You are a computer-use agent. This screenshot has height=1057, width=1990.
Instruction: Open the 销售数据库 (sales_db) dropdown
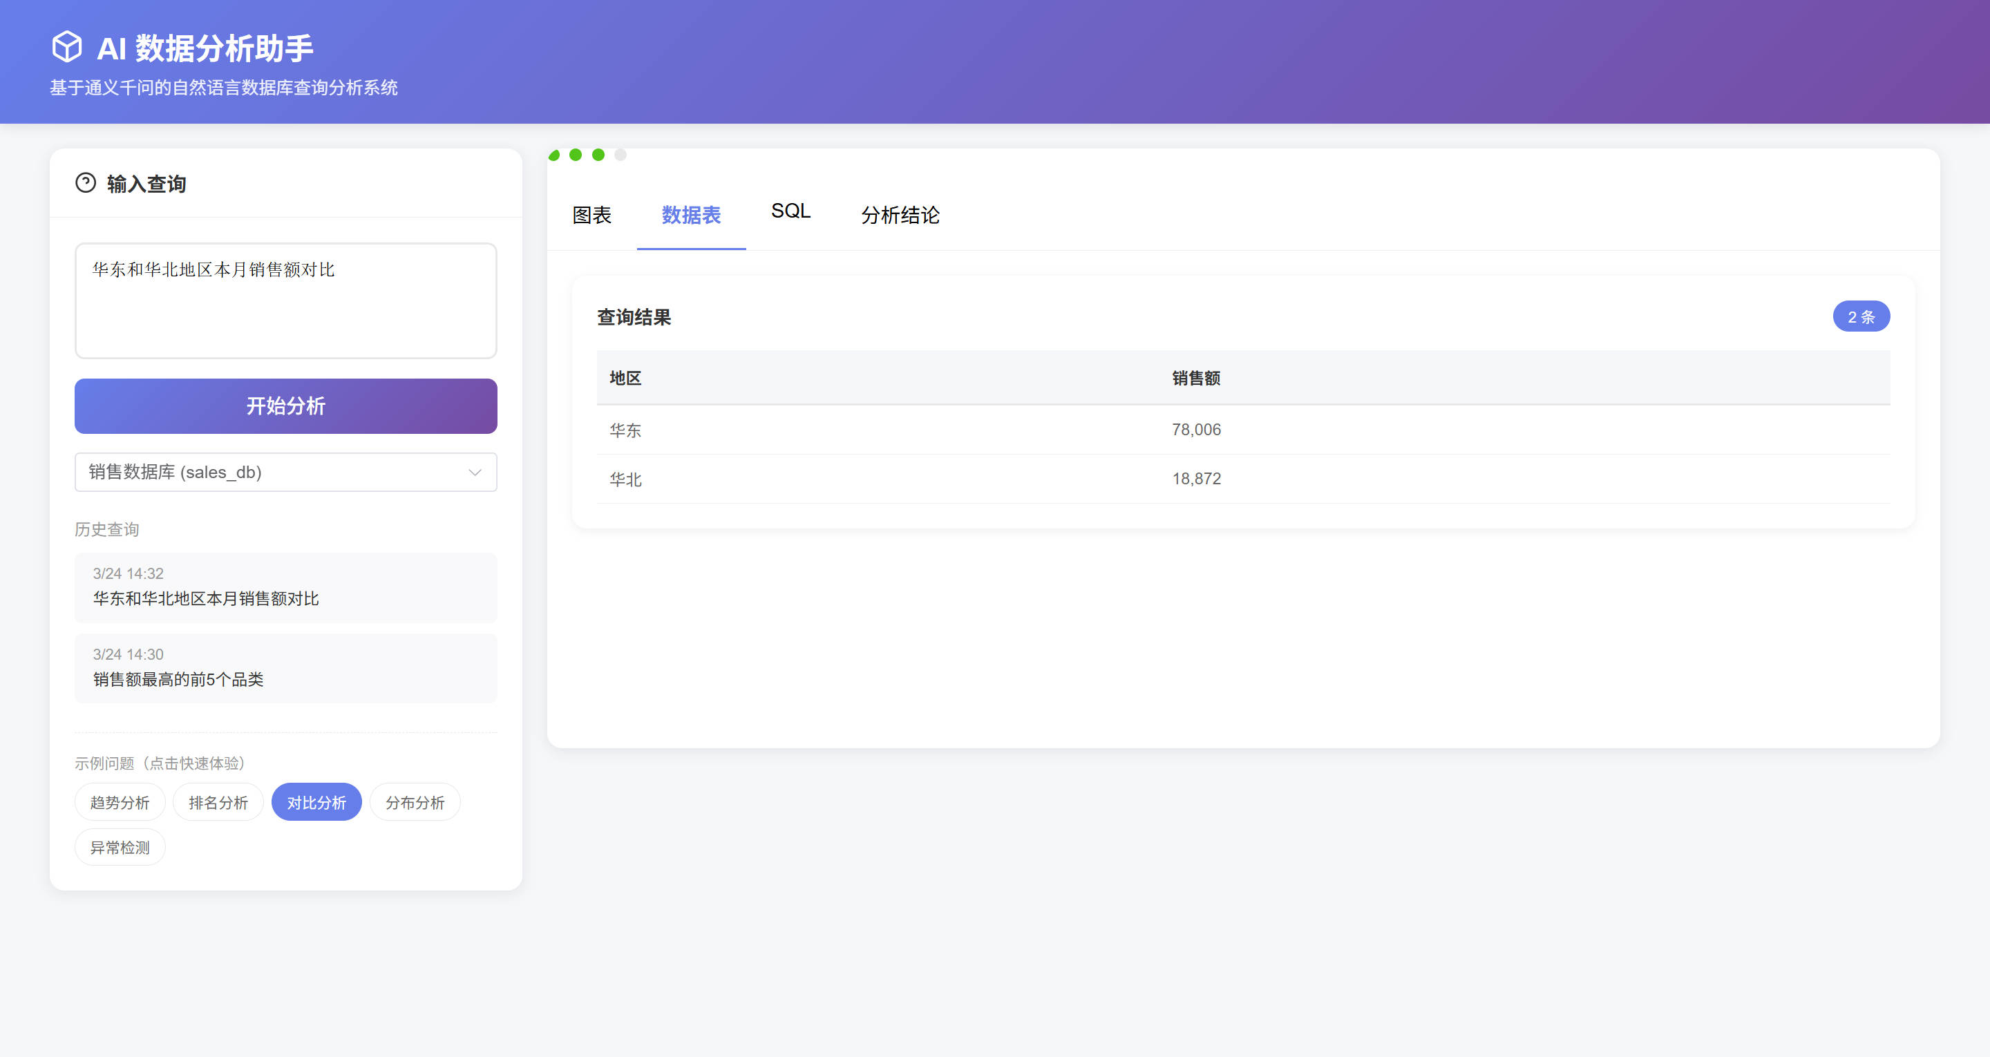285,472
